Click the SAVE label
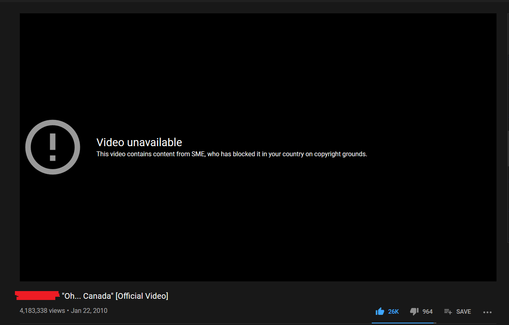The image size is (509, 325). [463, 311]
